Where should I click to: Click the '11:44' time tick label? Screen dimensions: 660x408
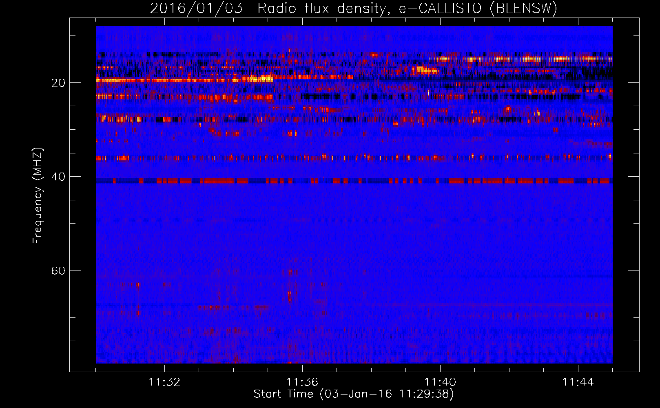pyautogui.click(x=578, y=382)
